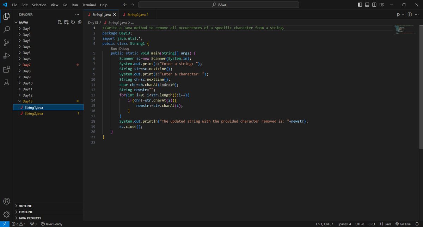423x227 pixels.
Task: Click the New File icon in Explorer
Action: [x=60, y=22]
